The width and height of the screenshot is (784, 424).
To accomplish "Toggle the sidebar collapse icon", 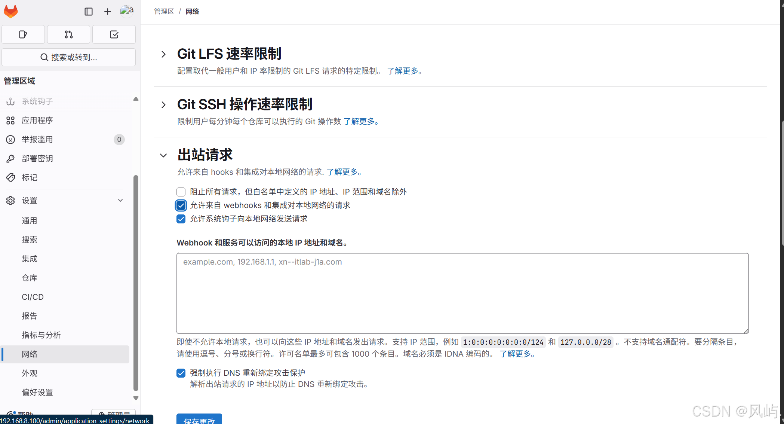I will click(x=88, y=12).
